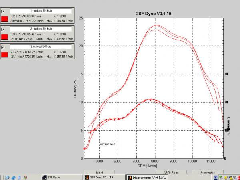The height and width of the screenshot is (180, 240).
Task: Click green network tray icon
Action: pos(221,178)
